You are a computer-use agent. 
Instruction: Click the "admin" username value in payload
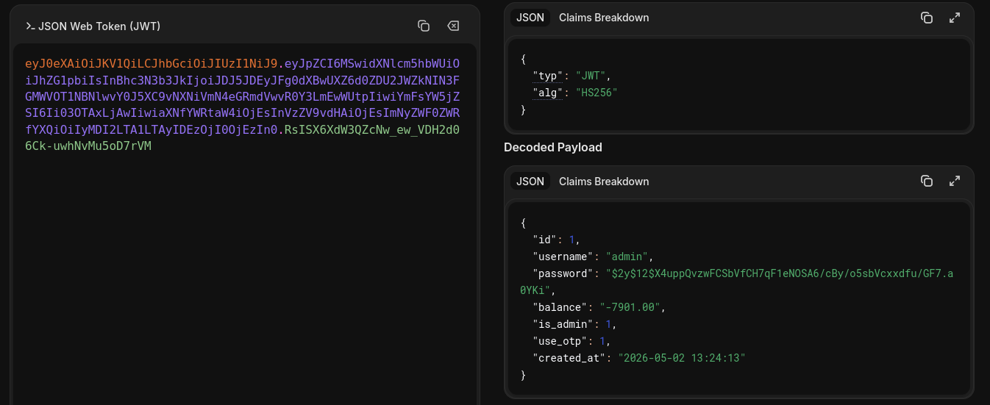point(628,257)
